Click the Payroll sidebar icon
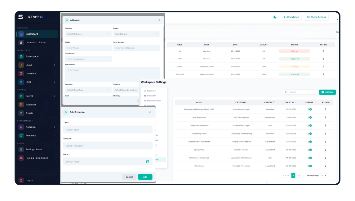The image size is (355, 201). [x=21, y=96]
